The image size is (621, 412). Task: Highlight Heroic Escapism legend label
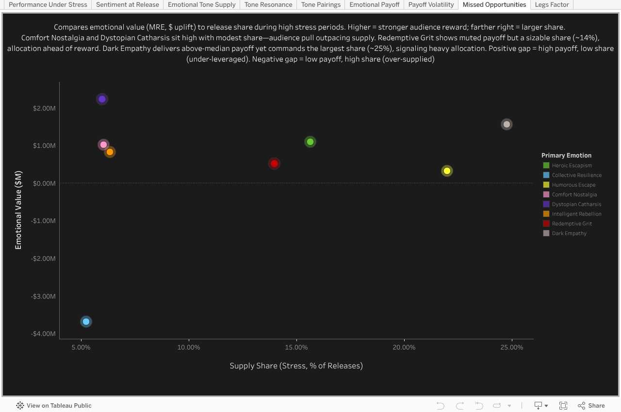(572, 166)
